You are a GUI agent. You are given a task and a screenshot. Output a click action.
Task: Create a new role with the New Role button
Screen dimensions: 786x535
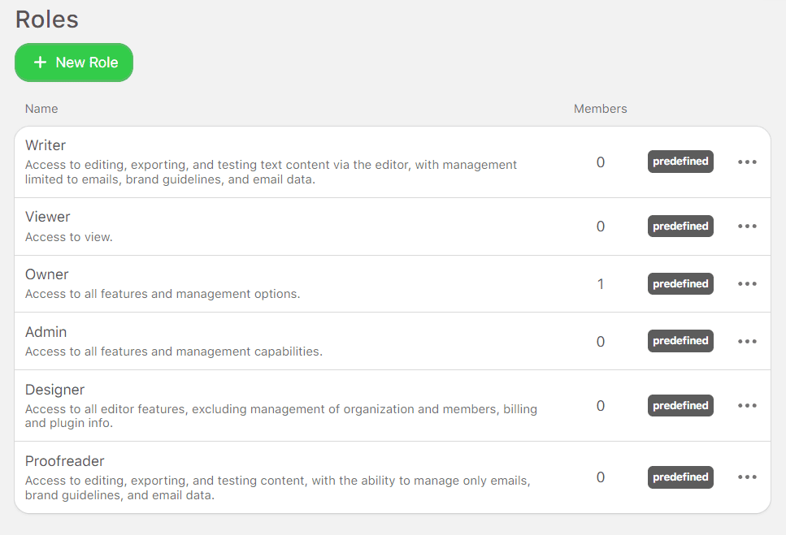coord(74,63)
